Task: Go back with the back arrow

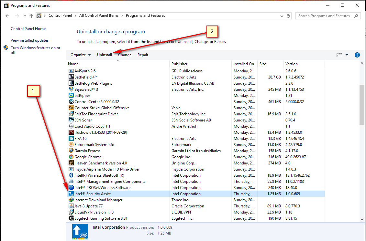Action: click(7, 16)
